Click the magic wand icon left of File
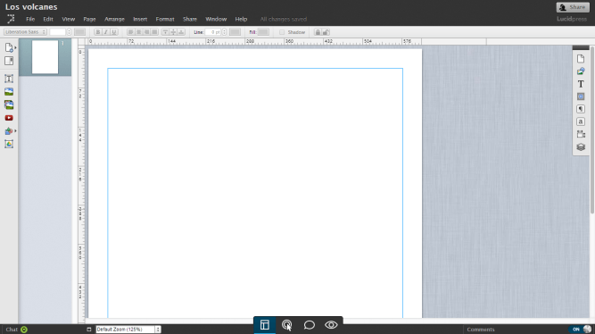This screenshot has width=595, height=334. (x=11, y=19)
